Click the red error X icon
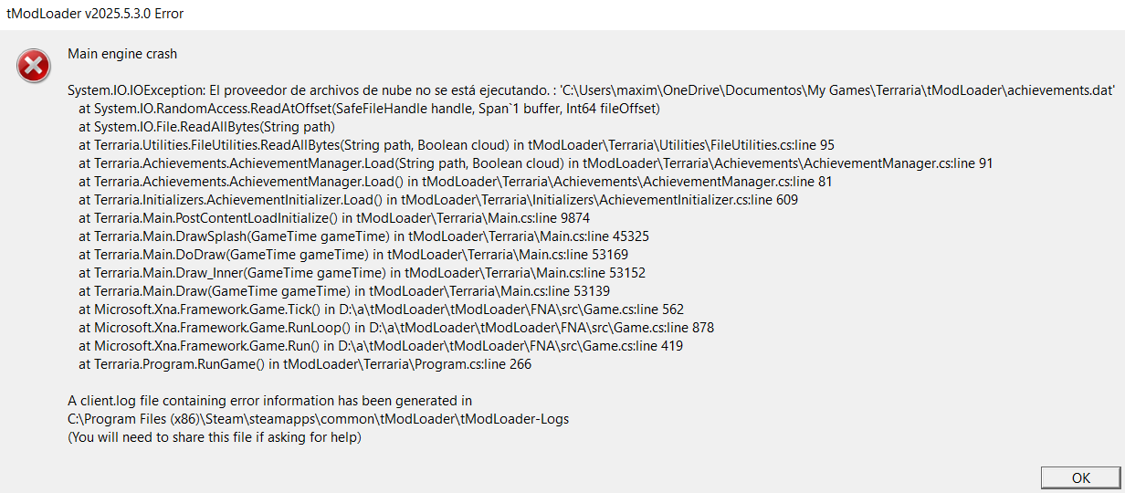The width and height of the screenshot is (1125, 493). [x=34, y=66]
